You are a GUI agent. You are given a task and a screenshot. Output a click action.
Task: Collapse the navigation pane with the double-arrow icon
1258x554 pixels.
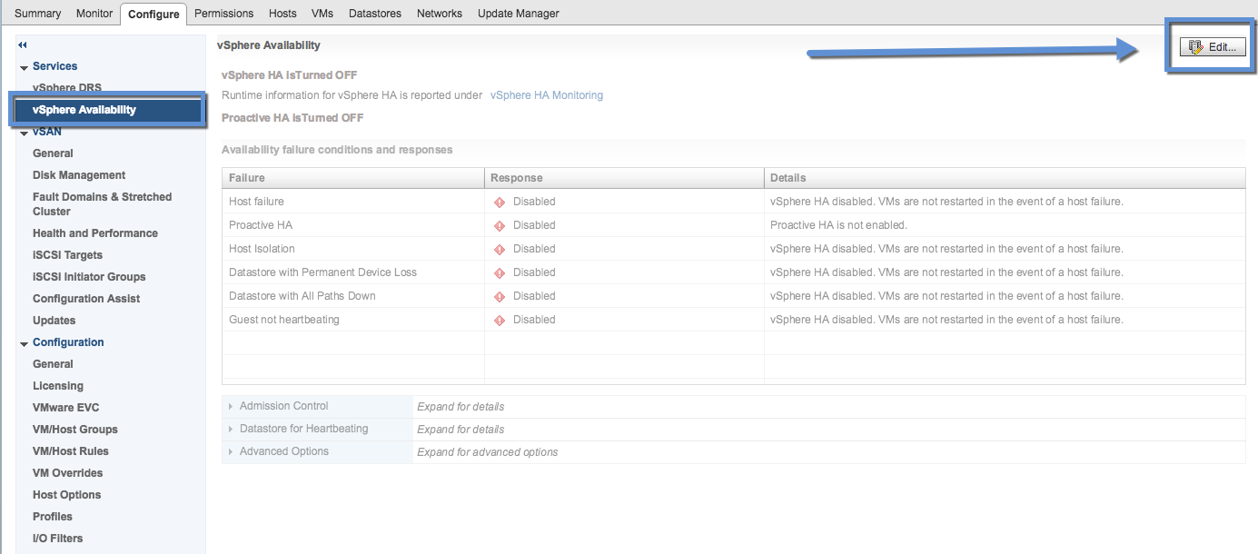(x=23, y=45)
